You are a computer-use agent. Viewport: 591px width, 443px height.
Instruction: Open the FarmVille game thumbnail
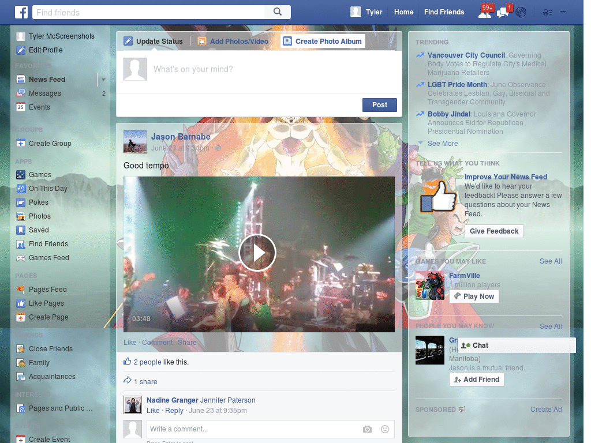(x=430, y=286)
